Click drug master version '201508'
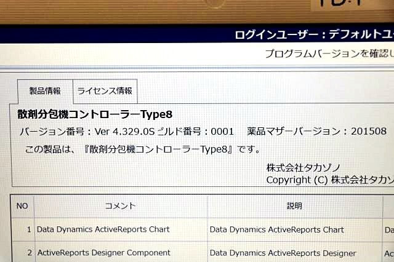394x262 pixels. point(369,131)
